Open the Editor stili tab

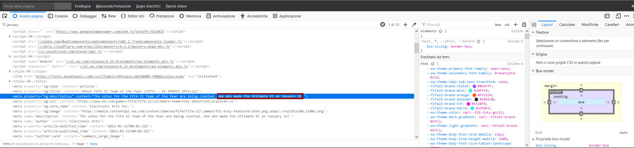(x=133, y=16)
